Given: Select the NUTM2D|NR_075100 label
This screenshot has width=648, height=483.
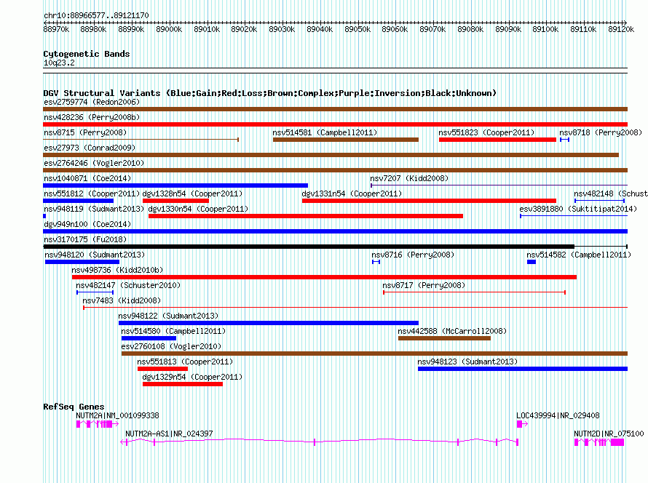Looking at the screenshot, I should pos(609,434).
